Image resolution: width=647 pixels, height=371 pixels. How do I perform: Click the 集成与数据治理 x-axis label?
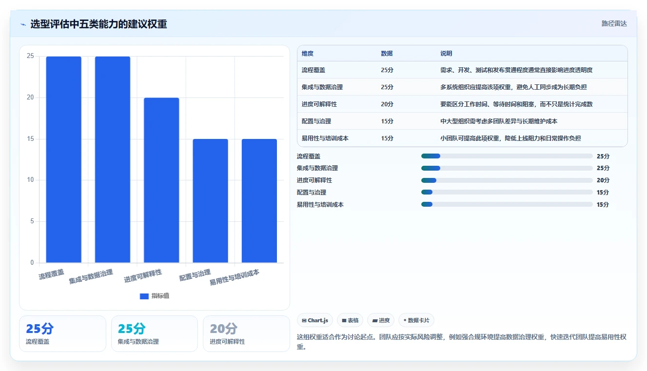tap(91, 277)
